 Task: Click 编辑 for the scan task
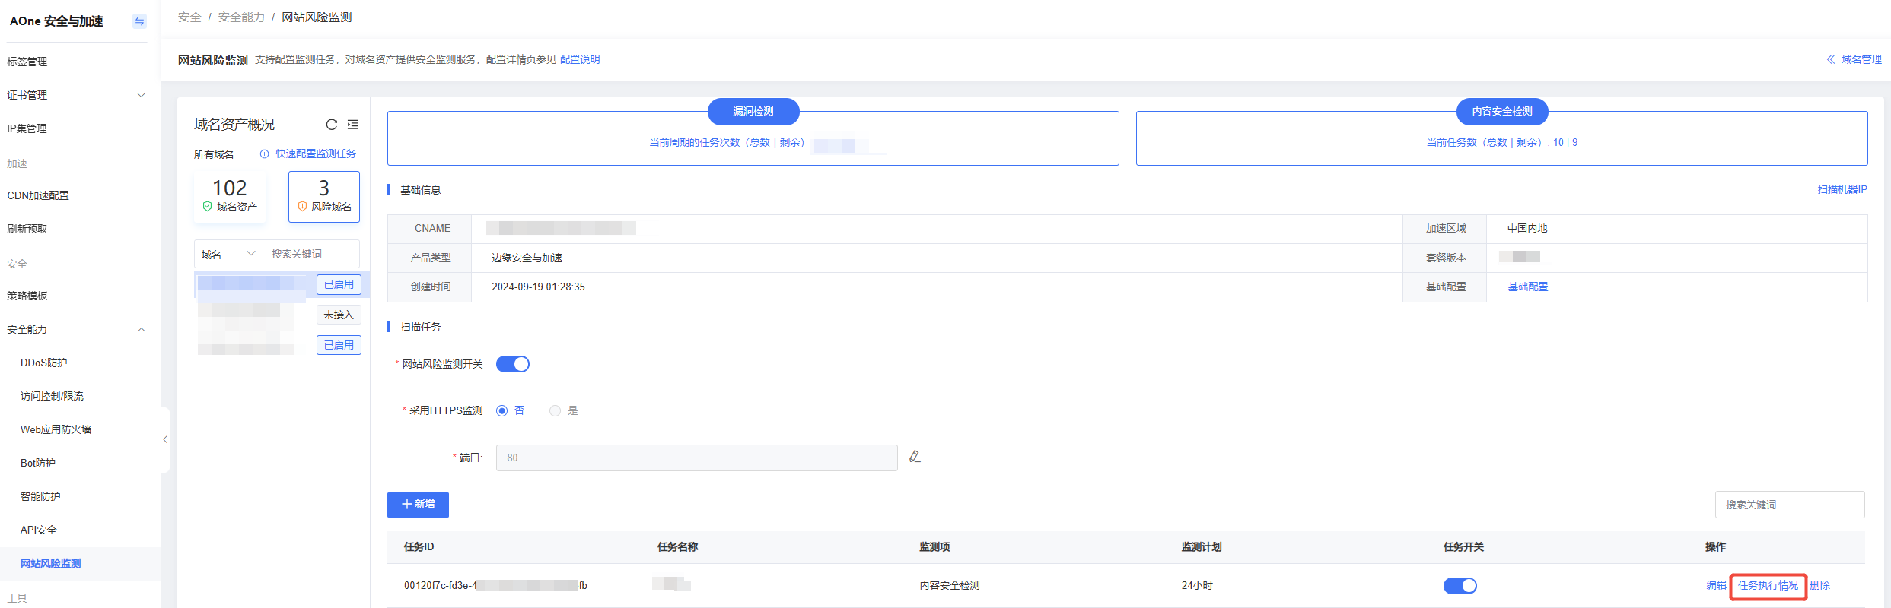tap(1716, 585)
